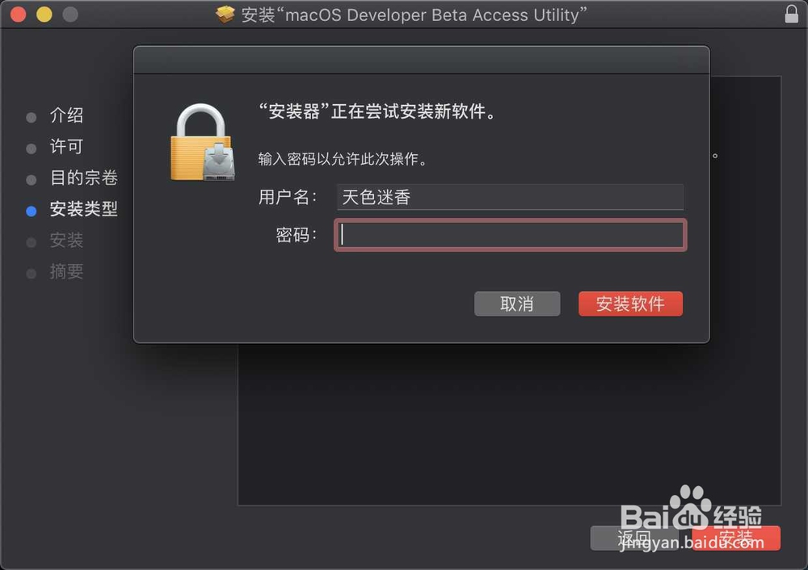Click the 用户名 field containing 天色迷香
Viewport: 808px width, 570px height.
(x=510, y=197)
